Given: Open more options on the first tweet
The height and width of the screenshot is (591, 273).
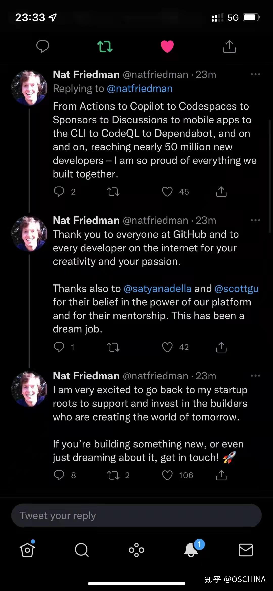Looking at the screenshot, I should [x=256, y=74].
